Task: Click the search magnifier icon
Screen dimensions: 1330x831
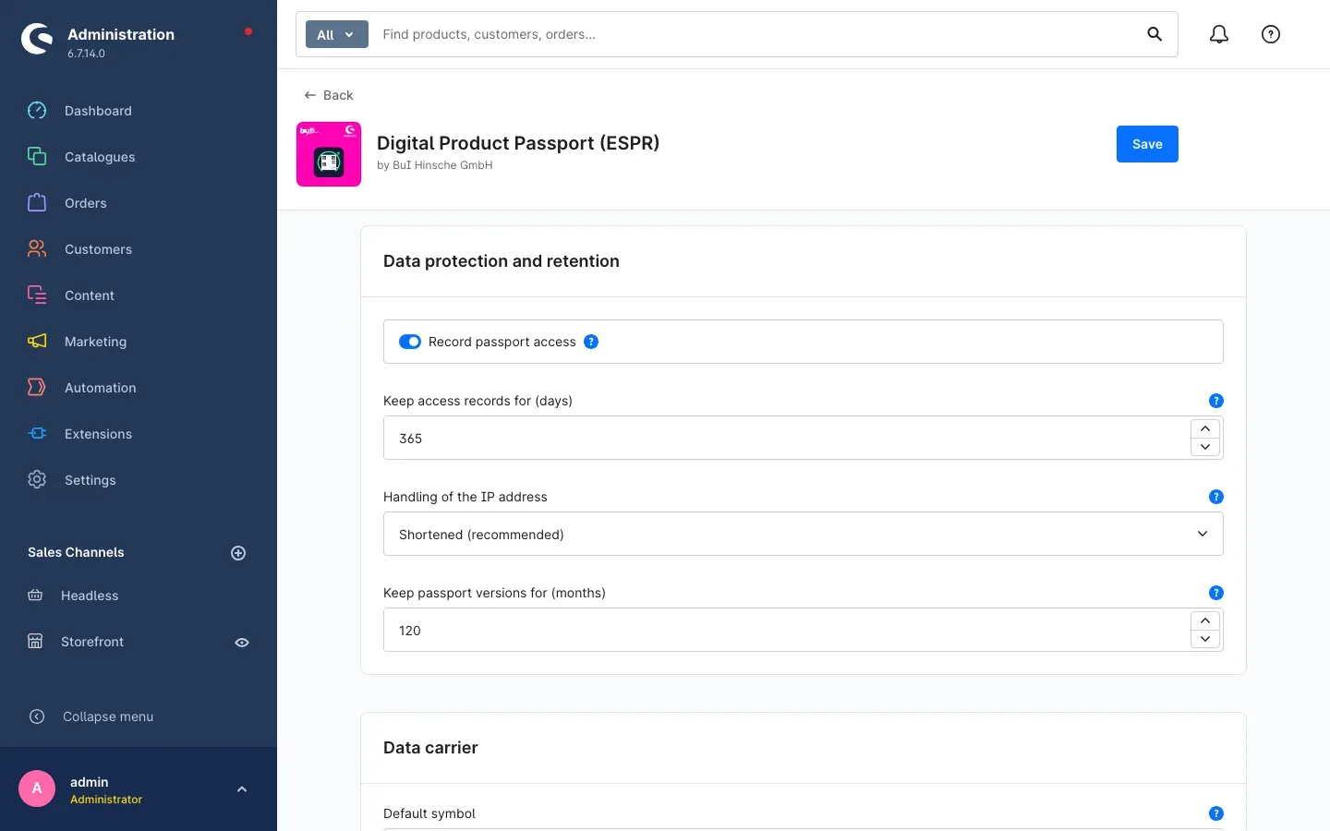Action: coord(1155,34)
